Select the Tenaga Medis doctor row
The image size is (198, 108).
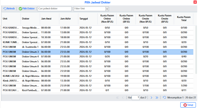98,28
